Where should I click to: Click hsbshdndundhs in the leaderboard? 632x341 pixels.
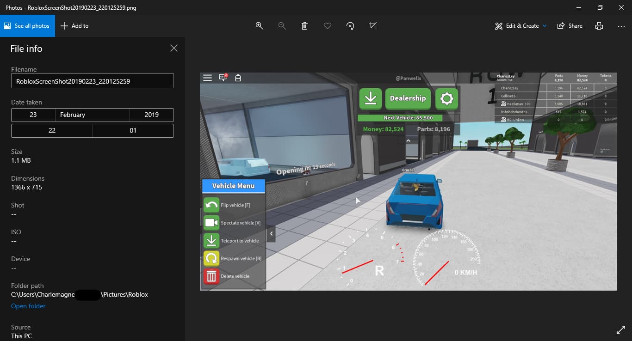(x=514, y=112)
